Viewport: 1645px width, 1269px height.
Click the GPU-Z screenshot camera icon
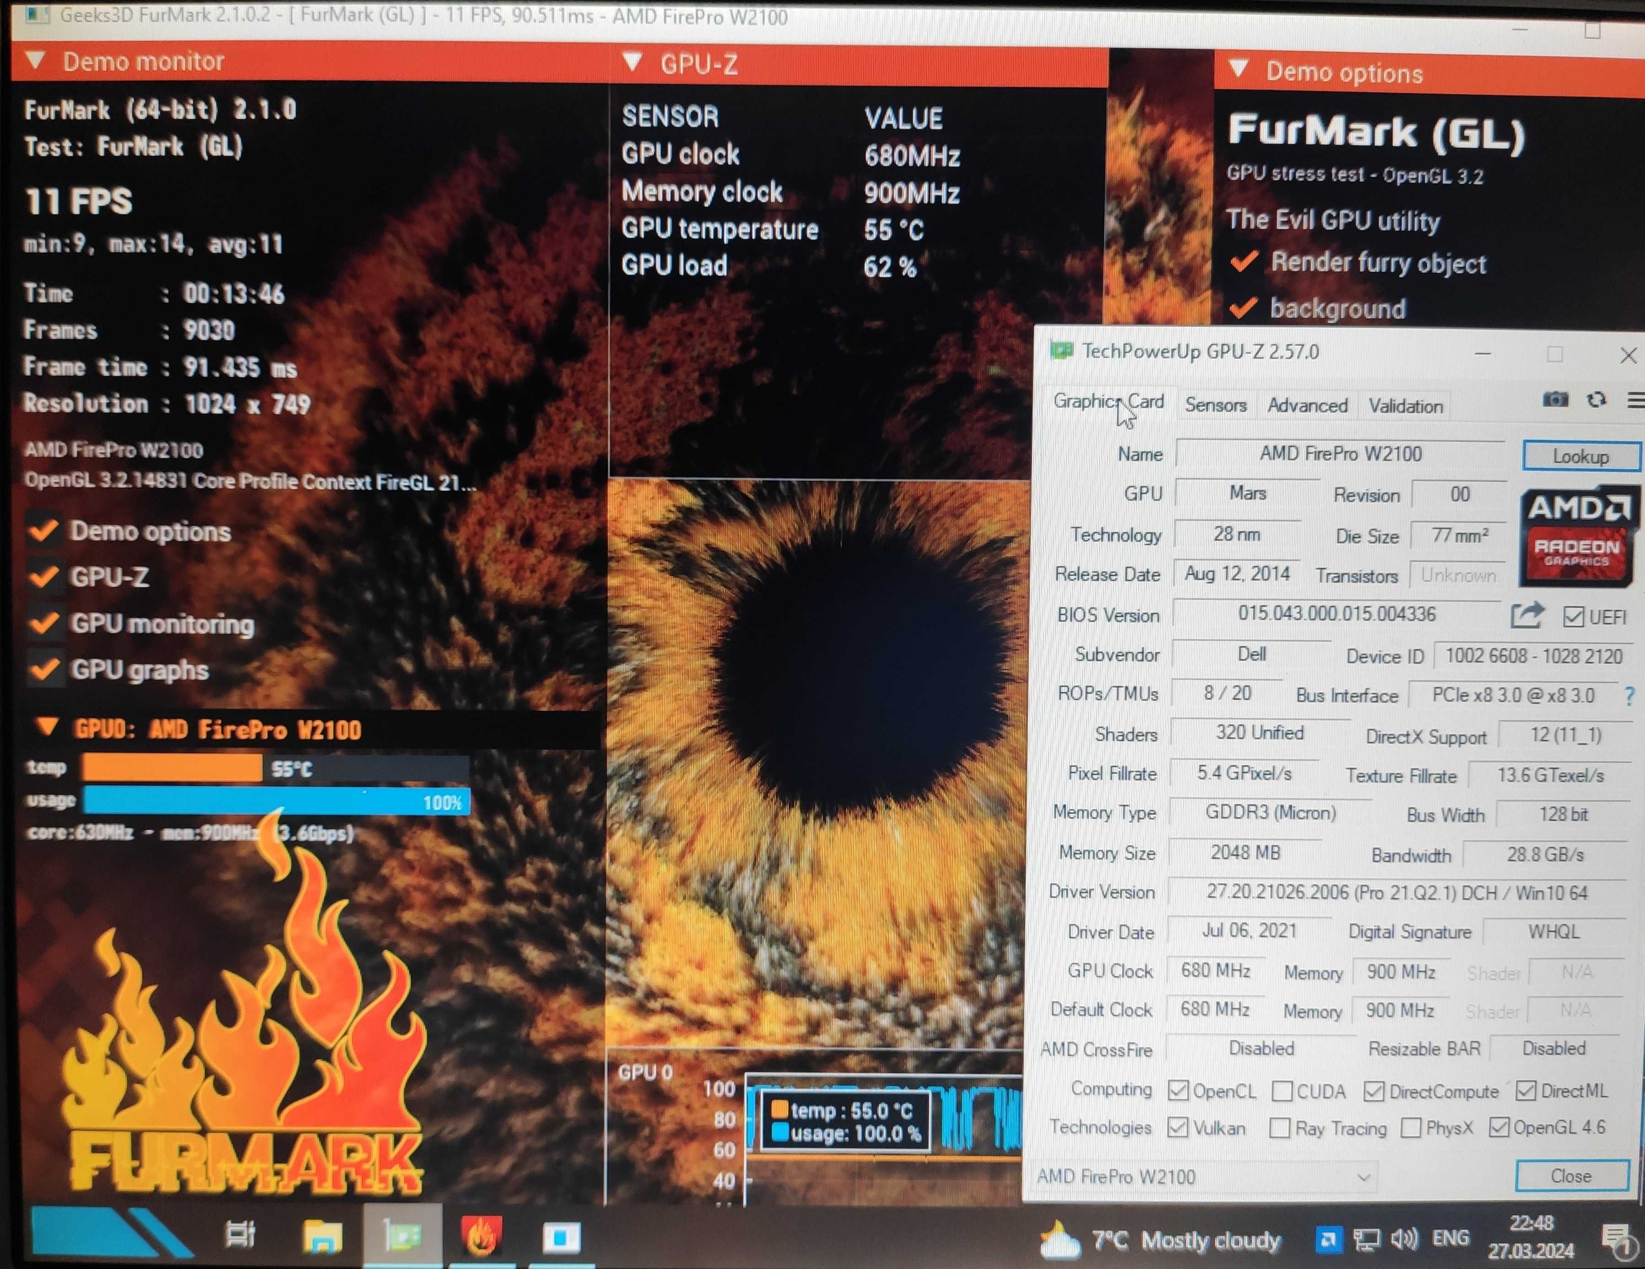[1555, 399]
